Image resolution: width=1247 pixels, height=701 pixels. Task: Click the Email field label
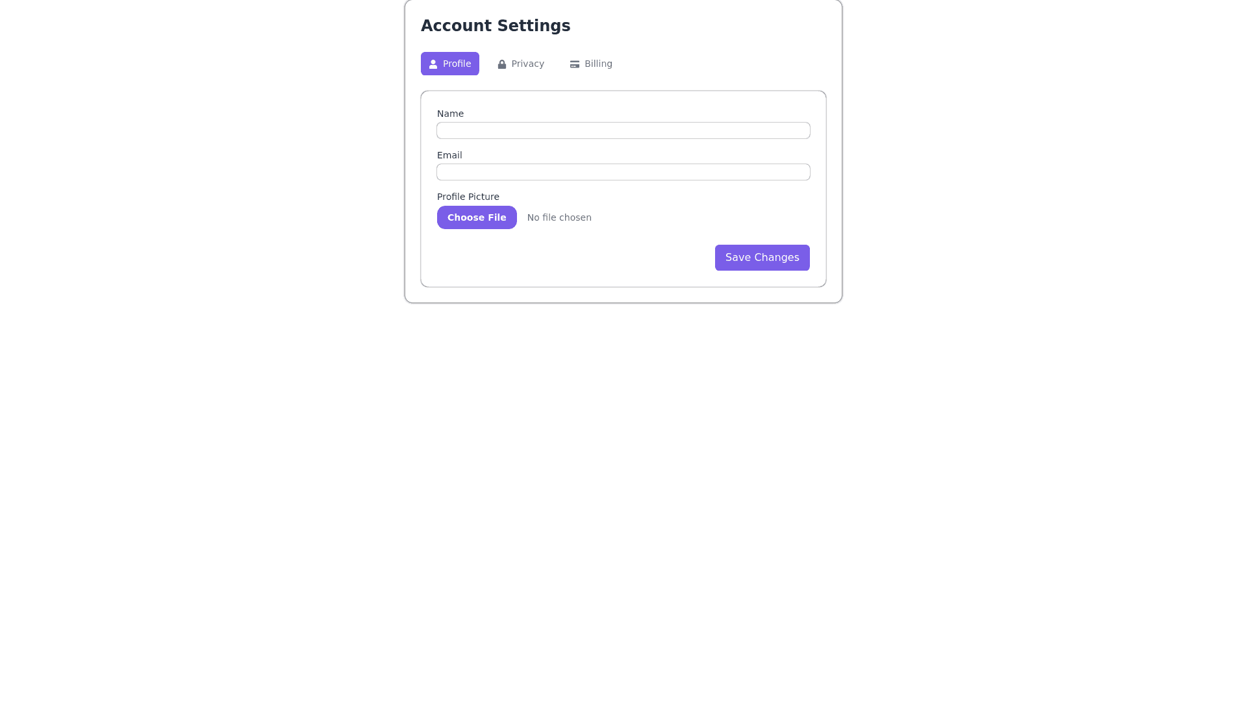[449, 155]
